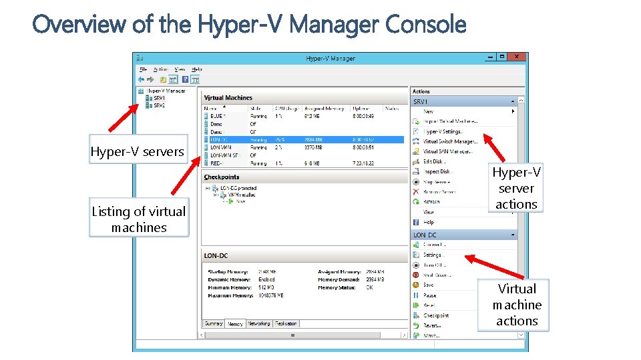
Task: Select the RED virtual machine row
Action: pyautogui.click(x=303, y=163)
